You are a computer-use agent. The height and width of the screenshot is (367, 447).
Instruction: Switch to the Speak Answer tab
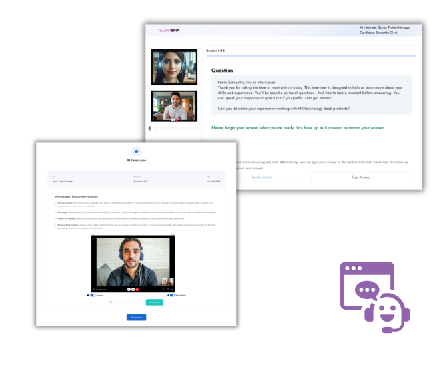click(x=261, y=177)
